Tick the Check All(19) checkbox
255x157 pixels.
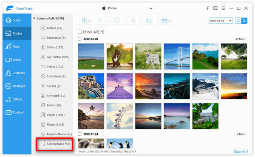click(x=80, y=32)
